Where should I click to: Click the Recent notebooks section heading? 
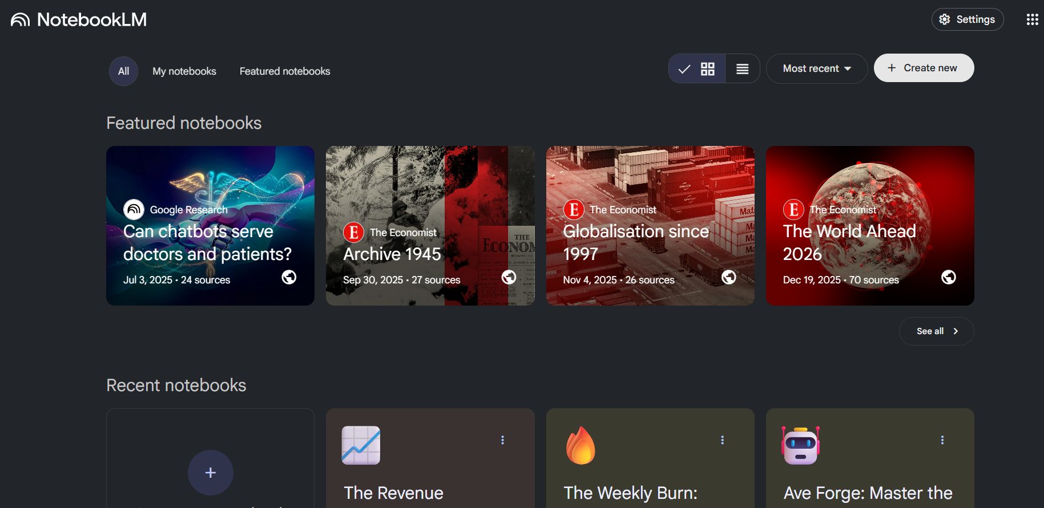point(176,385)
